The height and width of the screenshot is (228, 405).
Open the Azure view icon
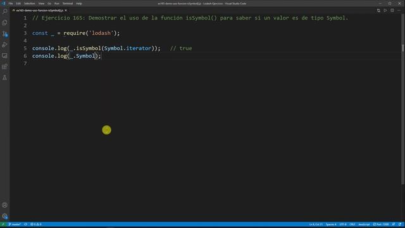click(x=4, y=78)
